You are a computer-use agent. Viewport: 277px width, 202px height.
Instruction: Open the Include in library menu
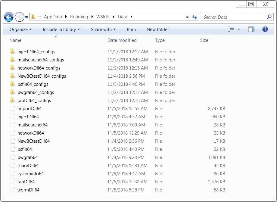coord(61,30)
